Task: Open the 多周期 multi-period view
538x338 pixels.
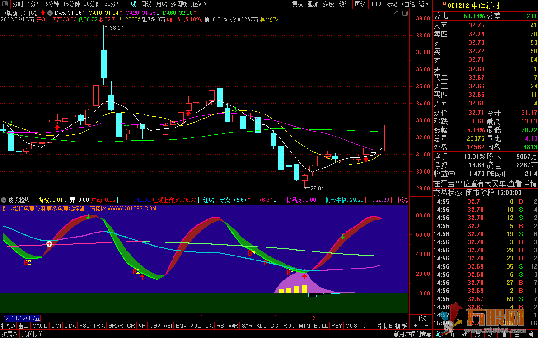Action: point(179,4)
